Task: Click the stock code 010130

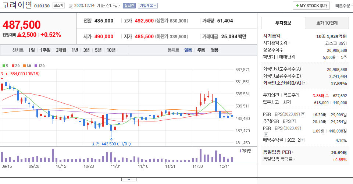Action: click(42, 6)
